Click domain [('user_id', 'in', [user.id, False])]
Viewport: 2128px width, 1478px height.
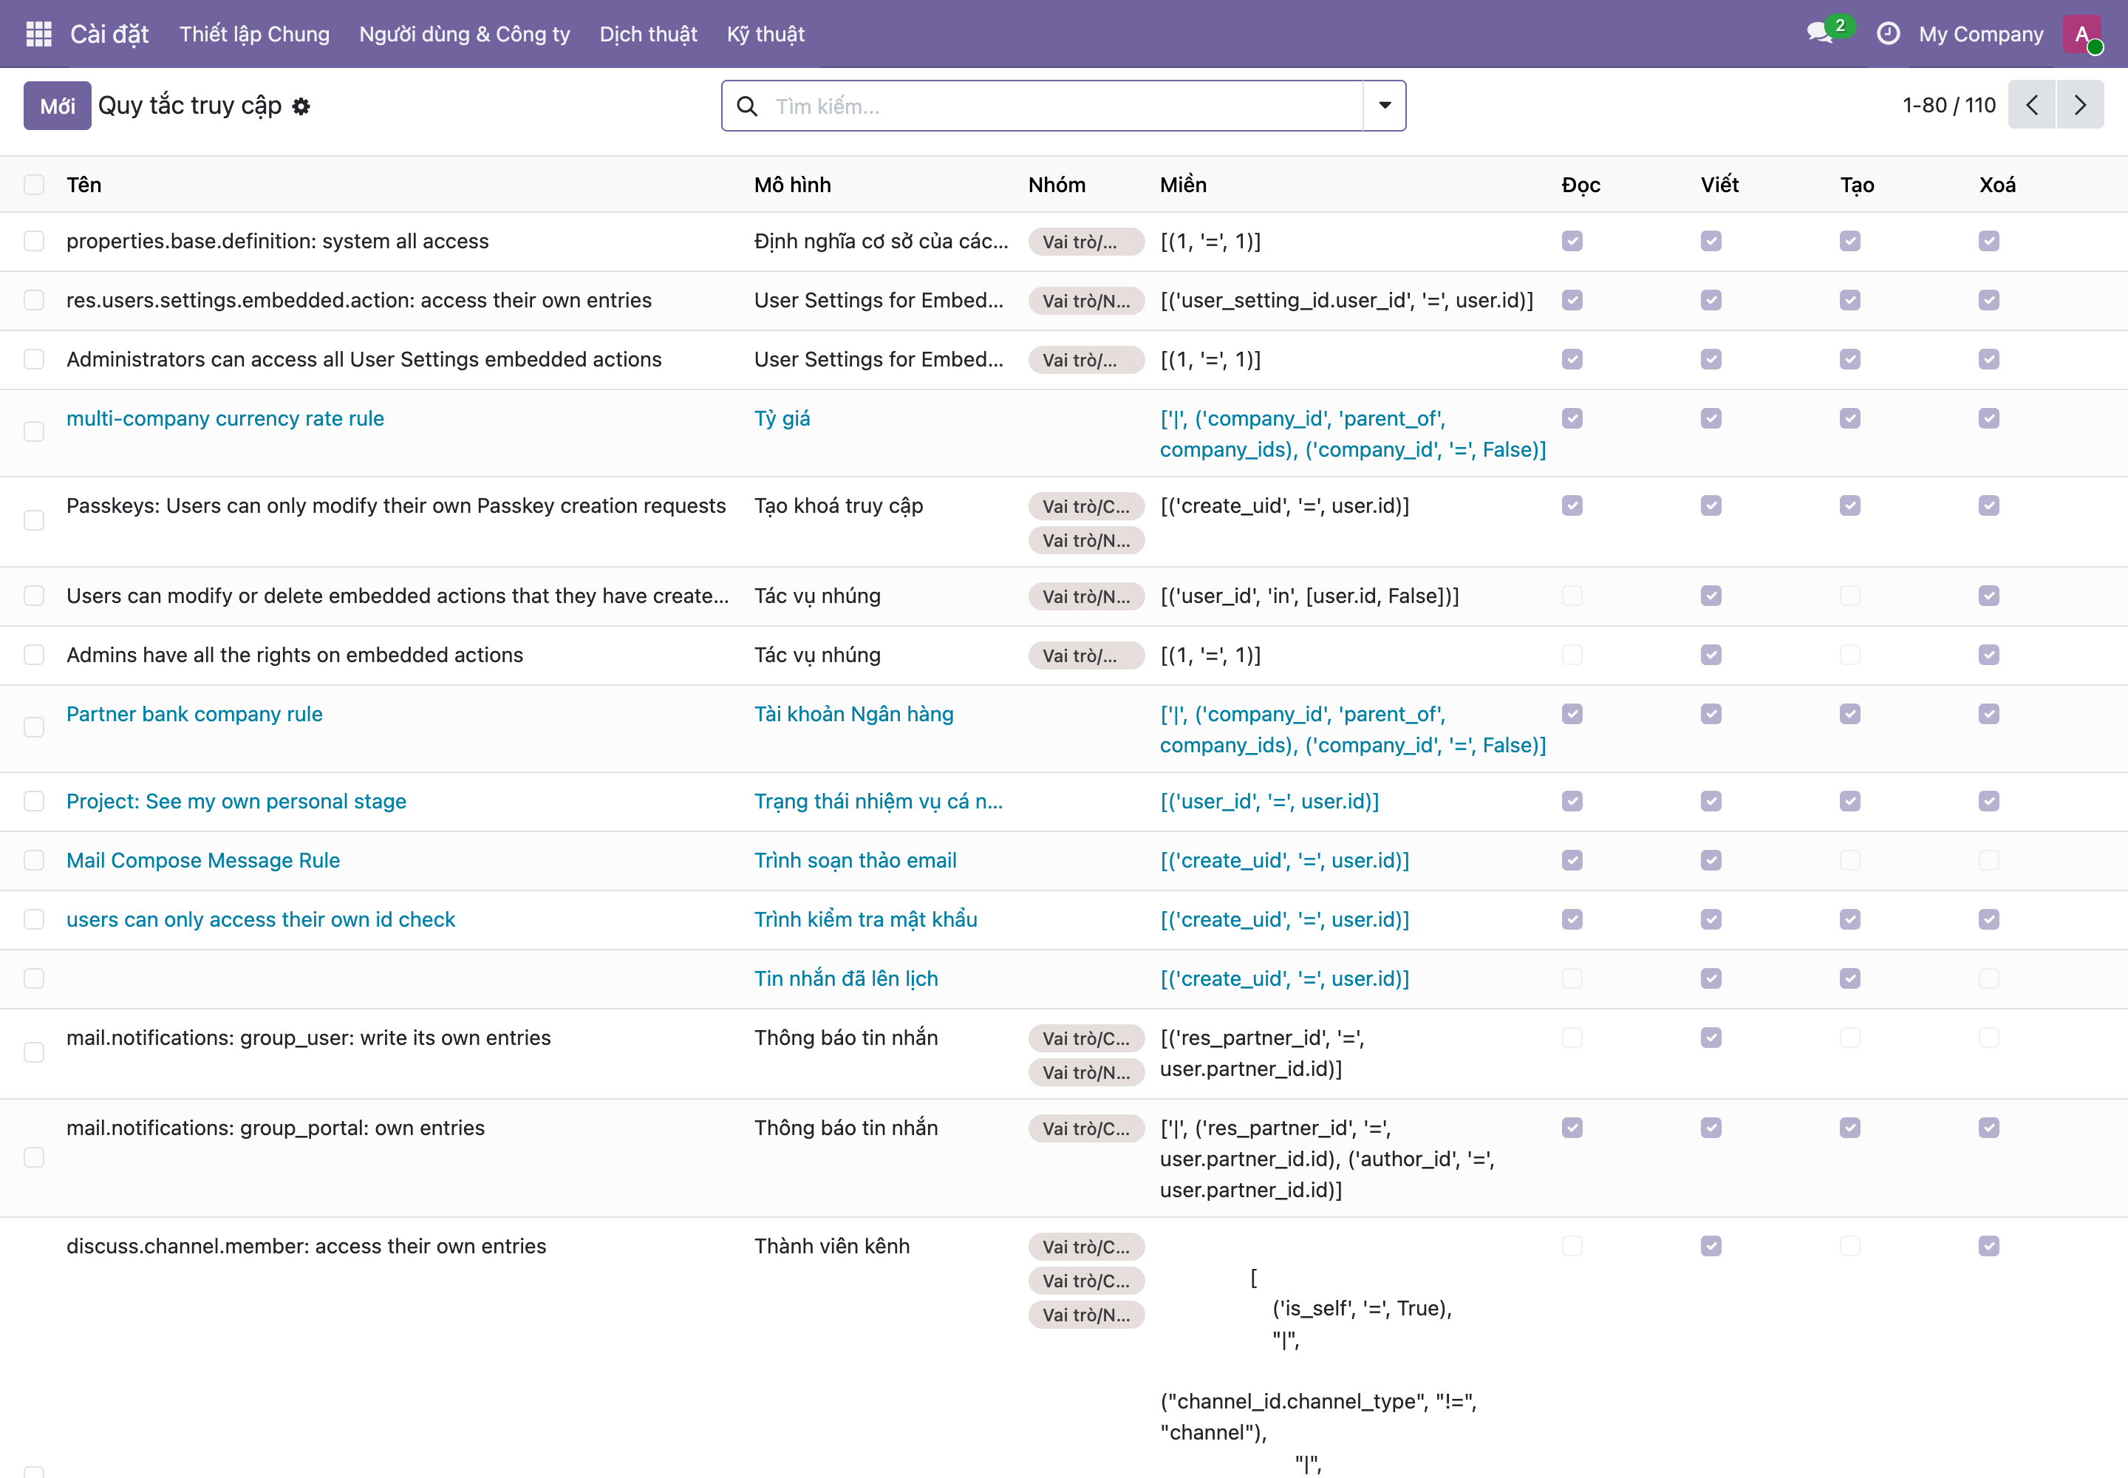[x=1309, y=596]
